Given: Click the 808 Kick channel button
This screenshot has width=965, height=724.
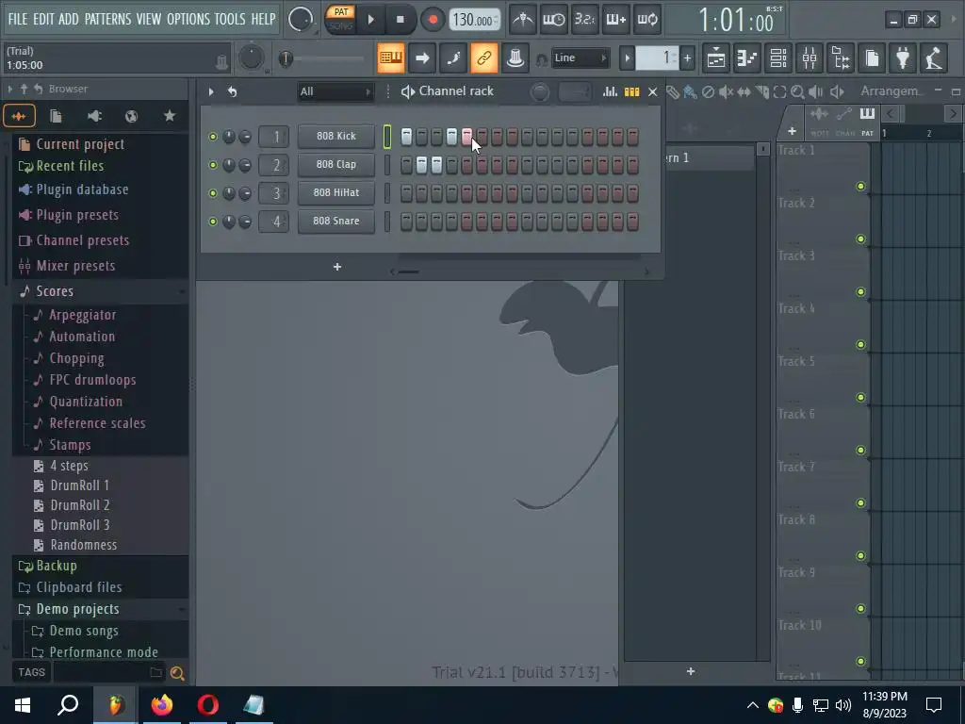Looking at the screenshot, I should [x=336, y=136].
